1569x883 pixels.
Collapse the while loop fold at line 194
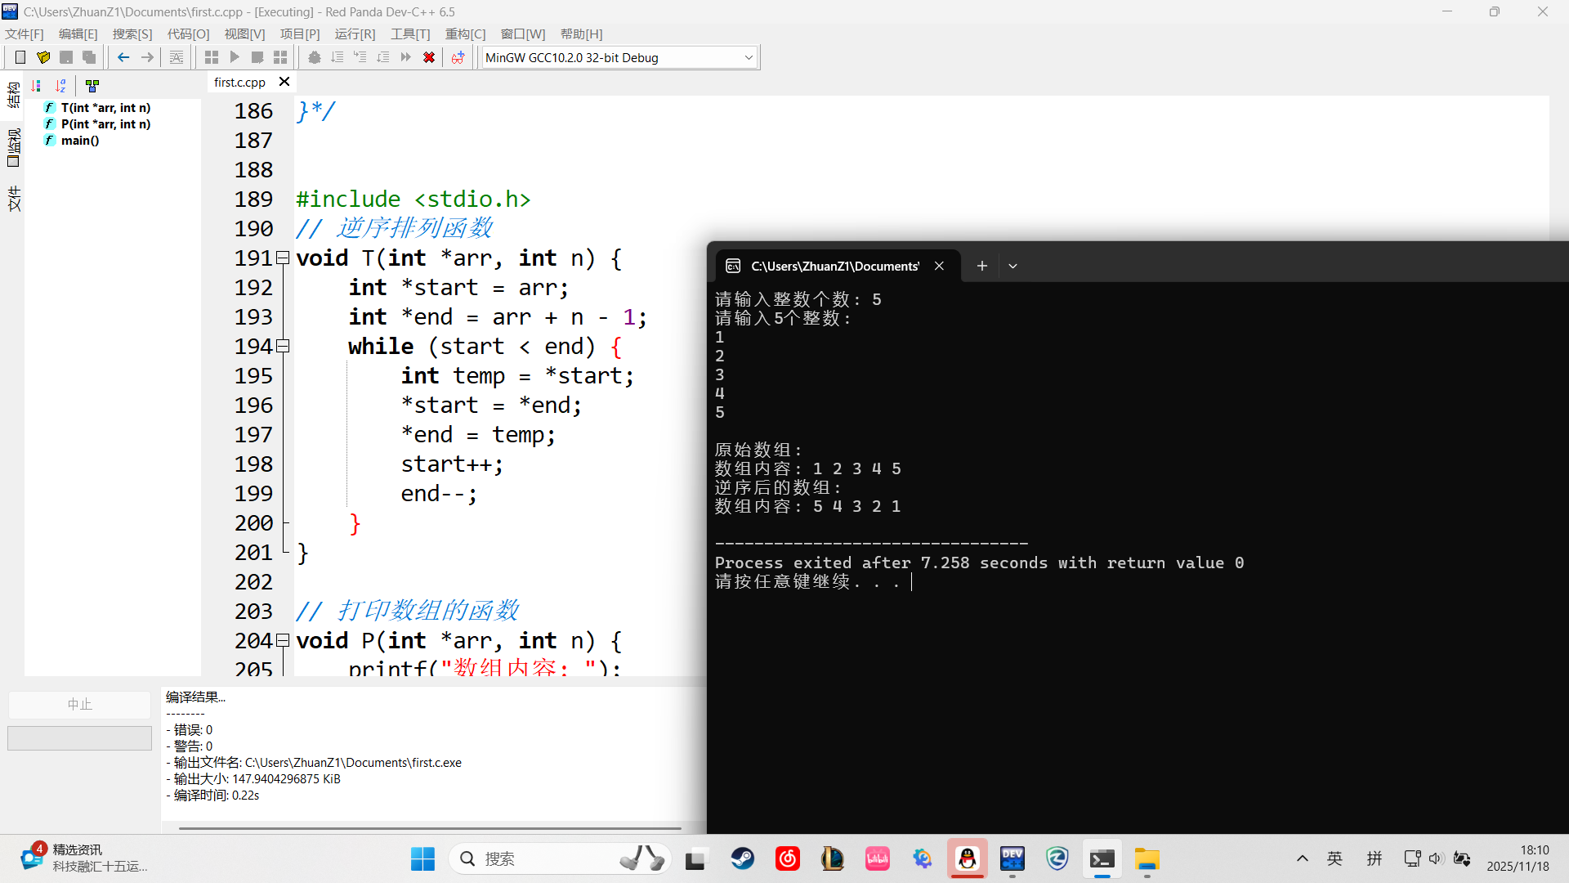[x=283, y=347]
